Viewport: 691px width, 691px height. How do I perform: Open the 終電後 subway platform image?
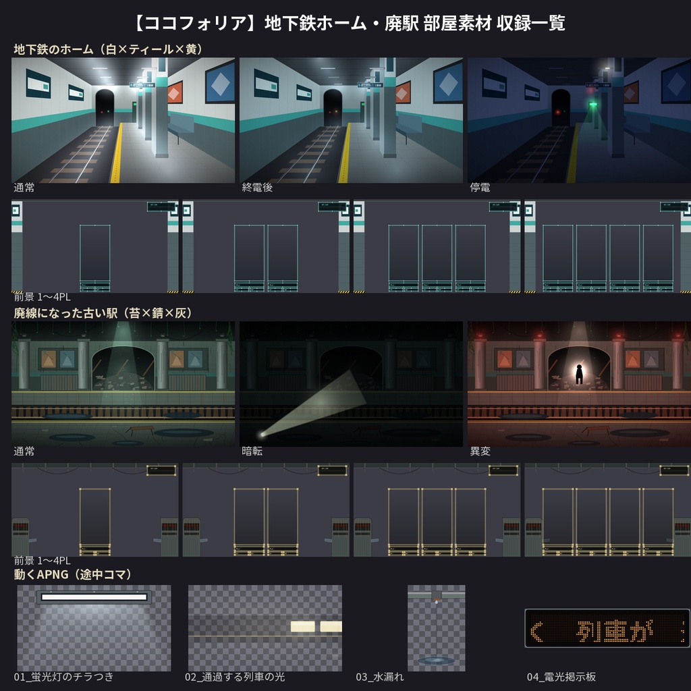(x=351, y=120)
